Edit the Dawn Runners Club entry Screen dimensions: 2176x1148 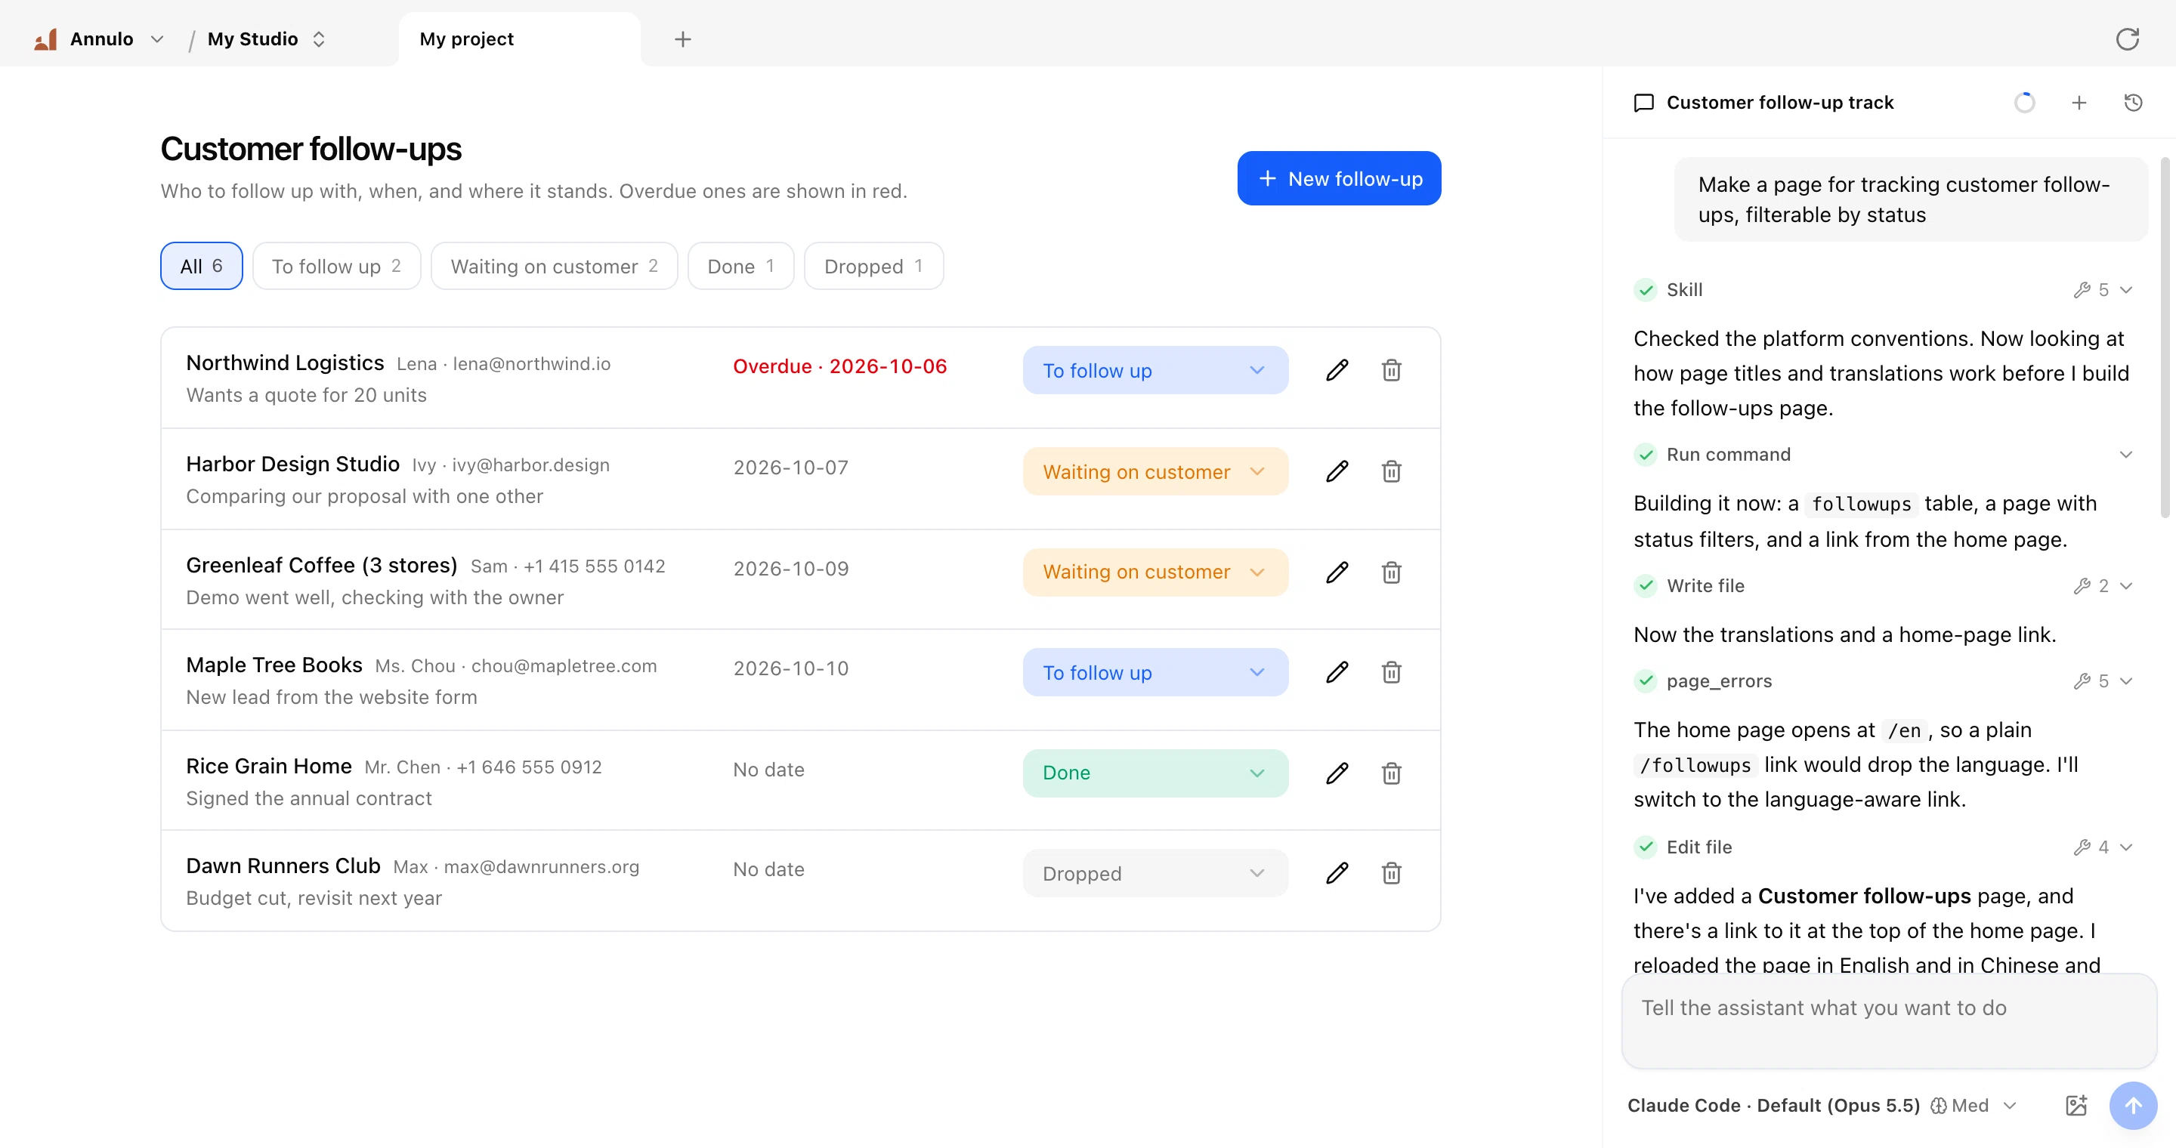1337,873
